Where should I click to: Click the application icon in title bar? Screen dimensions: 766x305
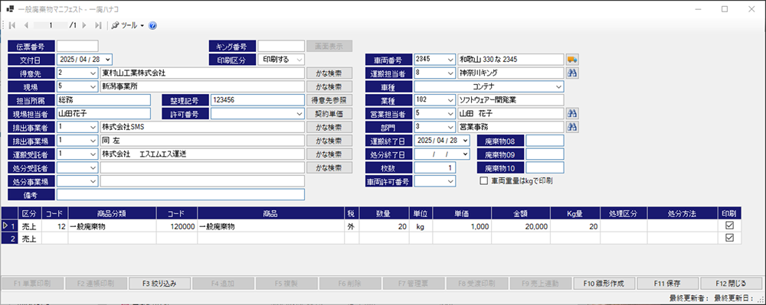coord(10,8)
